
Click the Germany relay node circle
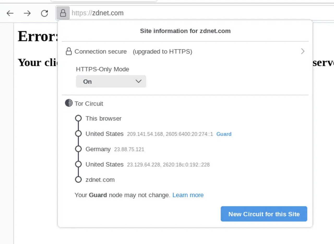pos(78,149)
